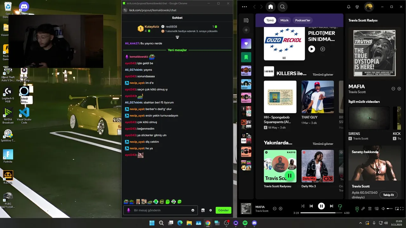This screenshot has height=228, width=406.
Task: Show all recently played items
Action: (323, 144)
